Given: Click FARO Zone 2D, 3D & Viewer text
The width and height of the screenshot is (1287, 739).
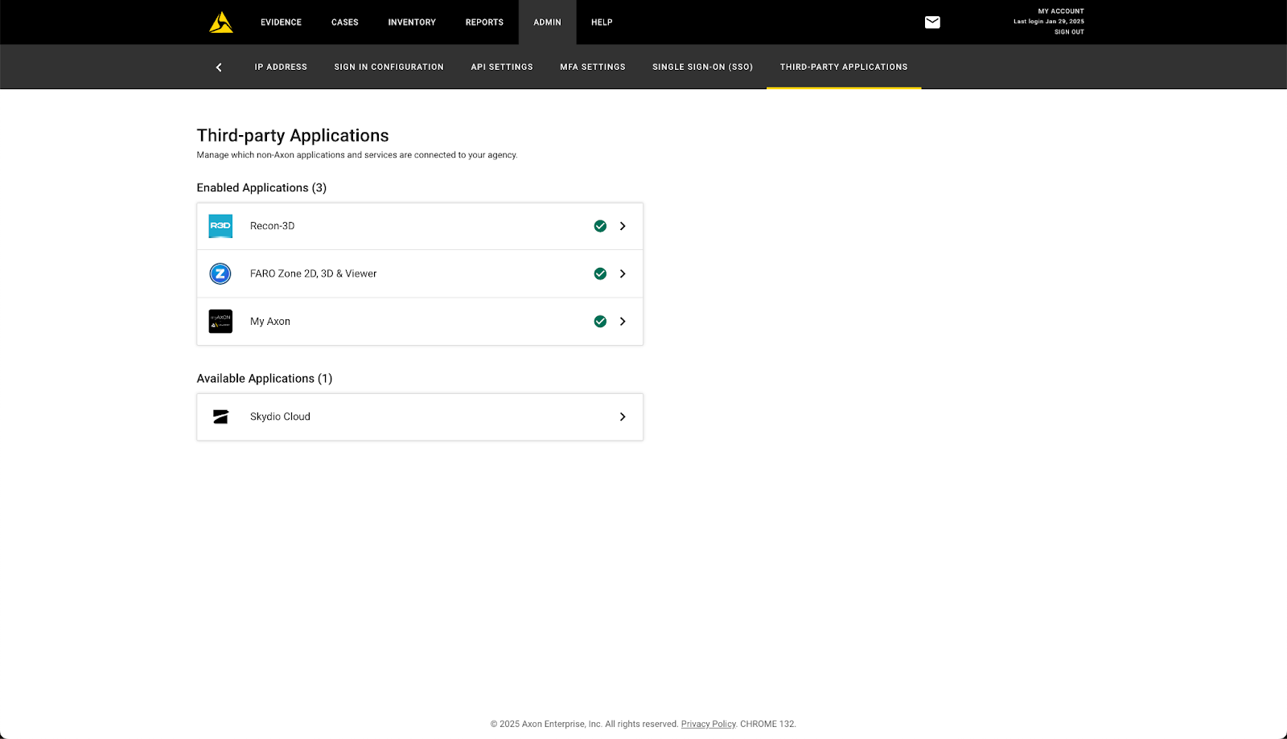Looking at the screenshot, I should [313, 273].
